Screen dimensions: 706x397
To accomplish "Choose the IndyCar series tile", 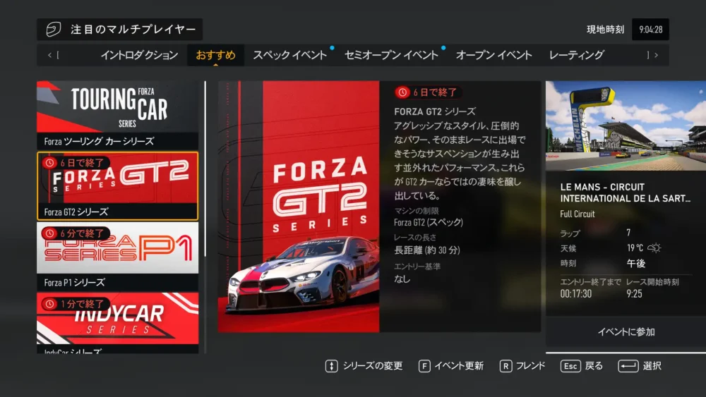I will (x=118, y=322).
